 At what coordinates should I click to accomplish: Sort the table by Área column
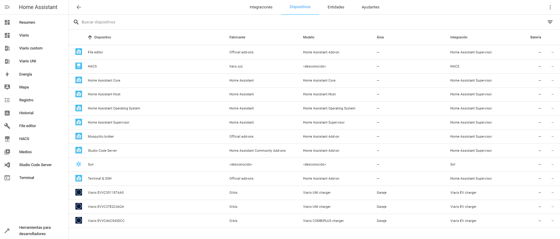point(380,37)
